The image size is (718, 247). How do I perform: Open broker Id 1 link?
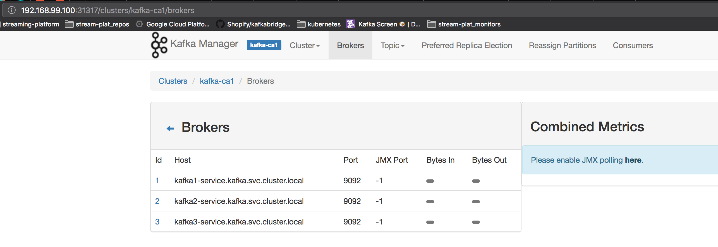pyautogui.click(x=157, y=181)
